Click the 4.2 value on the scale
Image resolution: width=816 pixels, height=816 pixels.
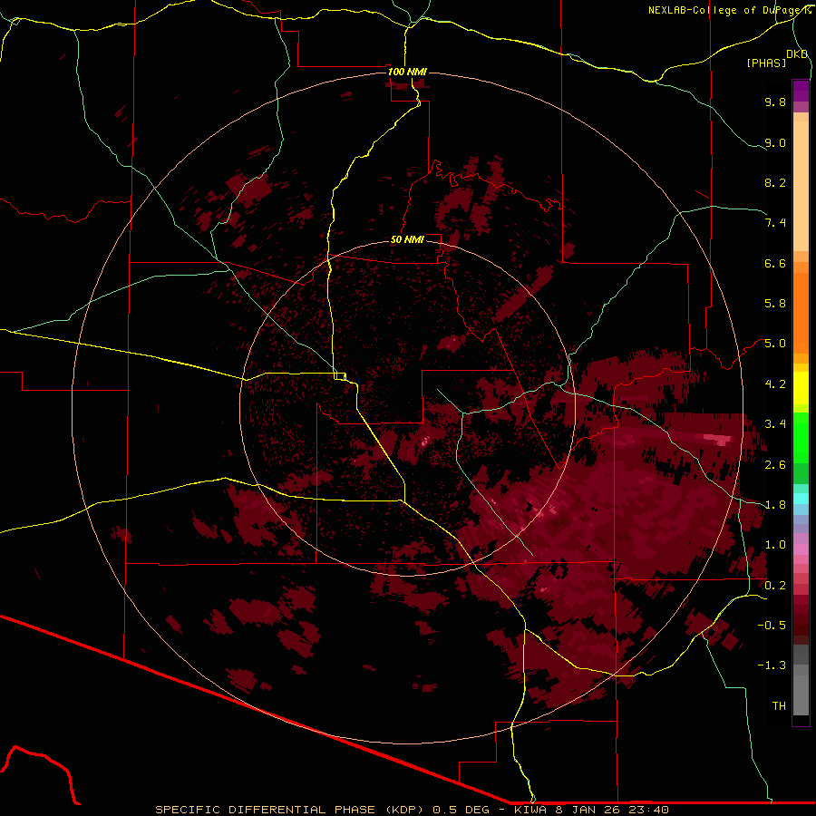point(775,384)
